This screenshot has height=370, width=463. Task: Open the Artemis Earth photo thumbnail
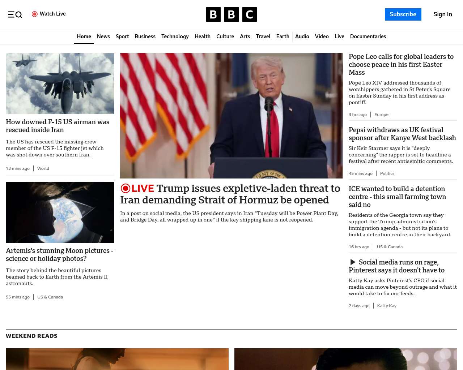tap(60, 212)
